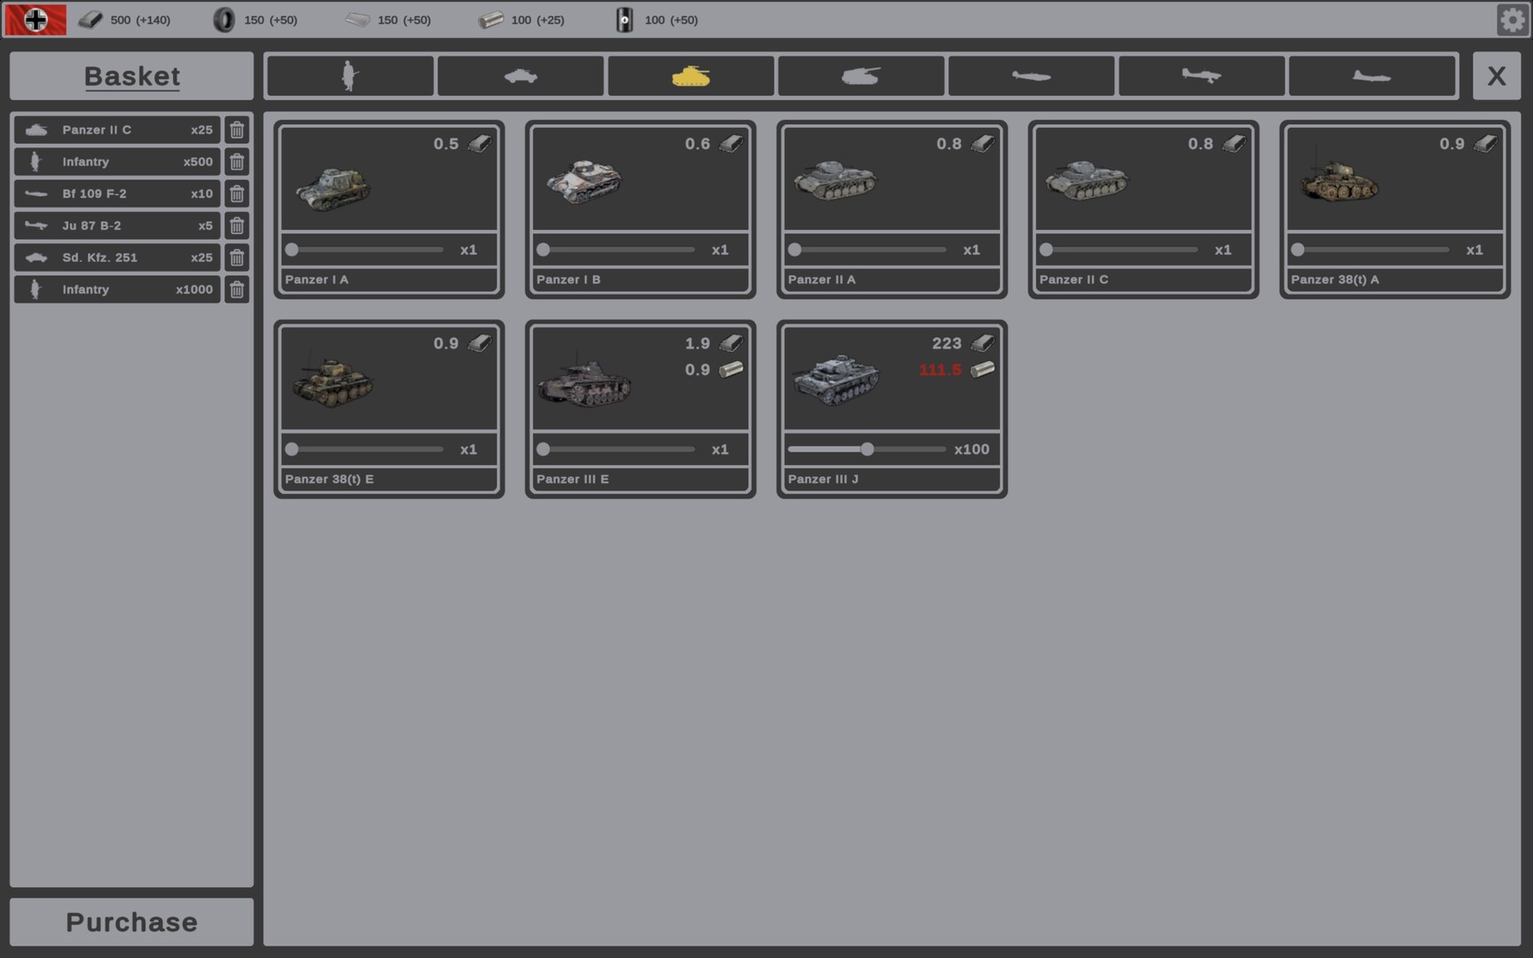Close the shop with the X button
The height and width of the screenshot is (958, 1533).
coord(1498,75)
